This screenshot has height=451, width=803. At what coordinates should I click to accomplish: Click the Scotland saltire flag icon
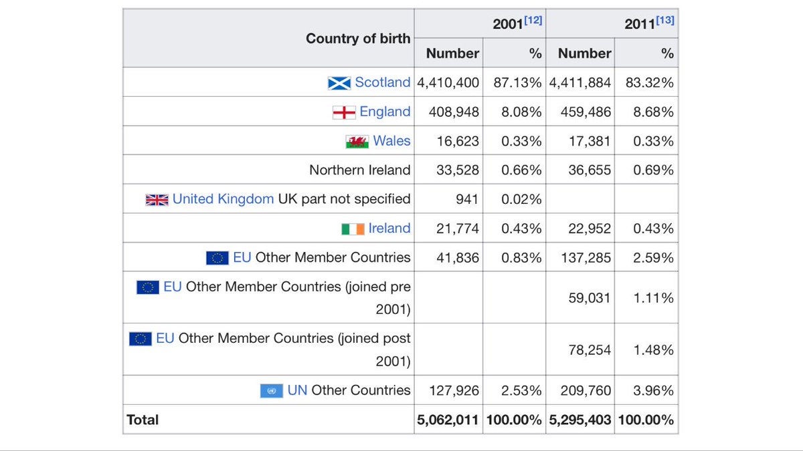(339, 83)
